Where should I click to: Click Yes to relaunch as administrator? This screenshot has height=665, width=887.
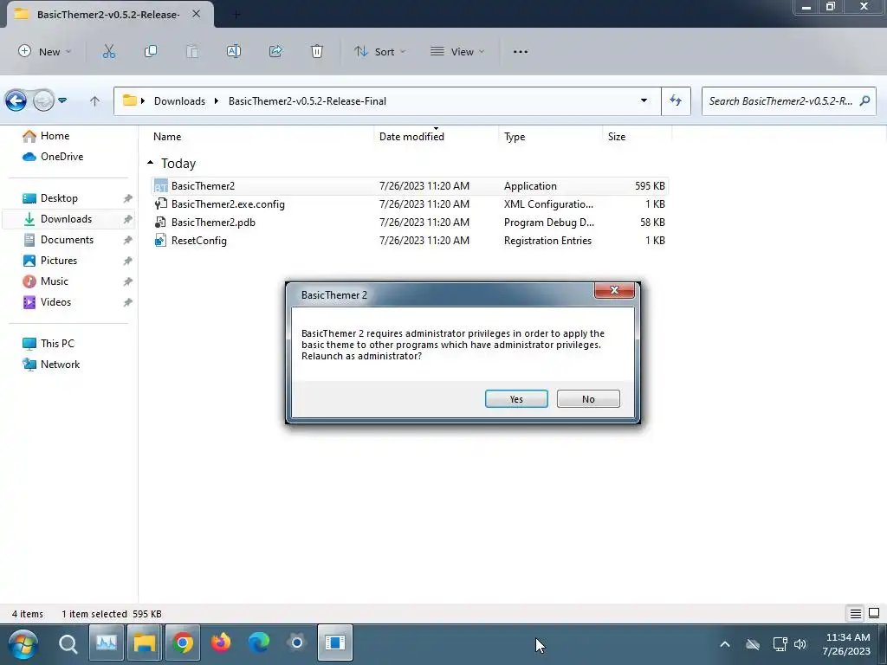click(x=516, y=398)
